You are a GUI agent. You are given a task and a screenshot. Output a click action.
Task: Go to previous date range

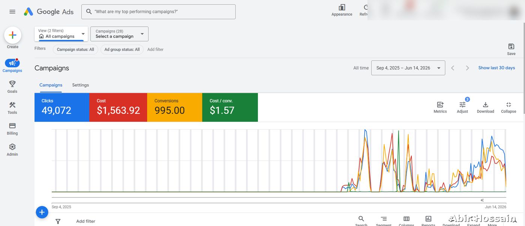pos(453,68)
